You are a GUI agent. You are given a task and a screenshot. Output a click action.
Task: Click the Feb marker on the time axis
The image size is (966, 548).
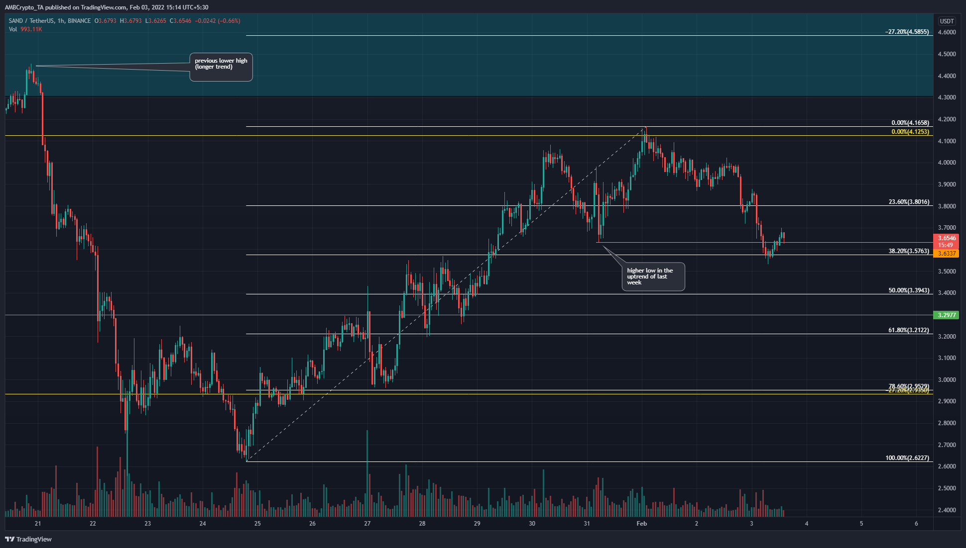(642, 524)
